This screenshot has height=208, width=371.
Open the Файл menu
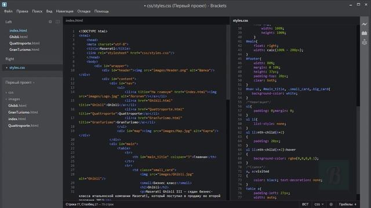(x=8, y=12)
